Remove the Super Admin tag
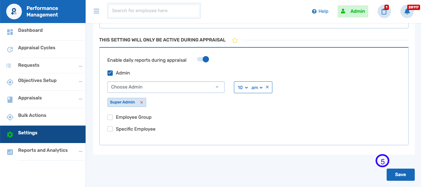Image resolution: width=421 pixels, height=187 pixels. click(141, 102)
